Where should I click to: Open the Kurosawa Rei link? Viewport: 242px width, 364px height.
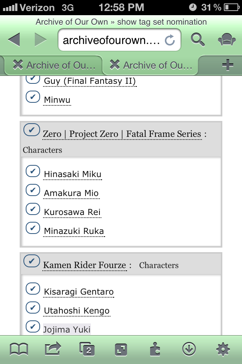(x=72, y=212)
